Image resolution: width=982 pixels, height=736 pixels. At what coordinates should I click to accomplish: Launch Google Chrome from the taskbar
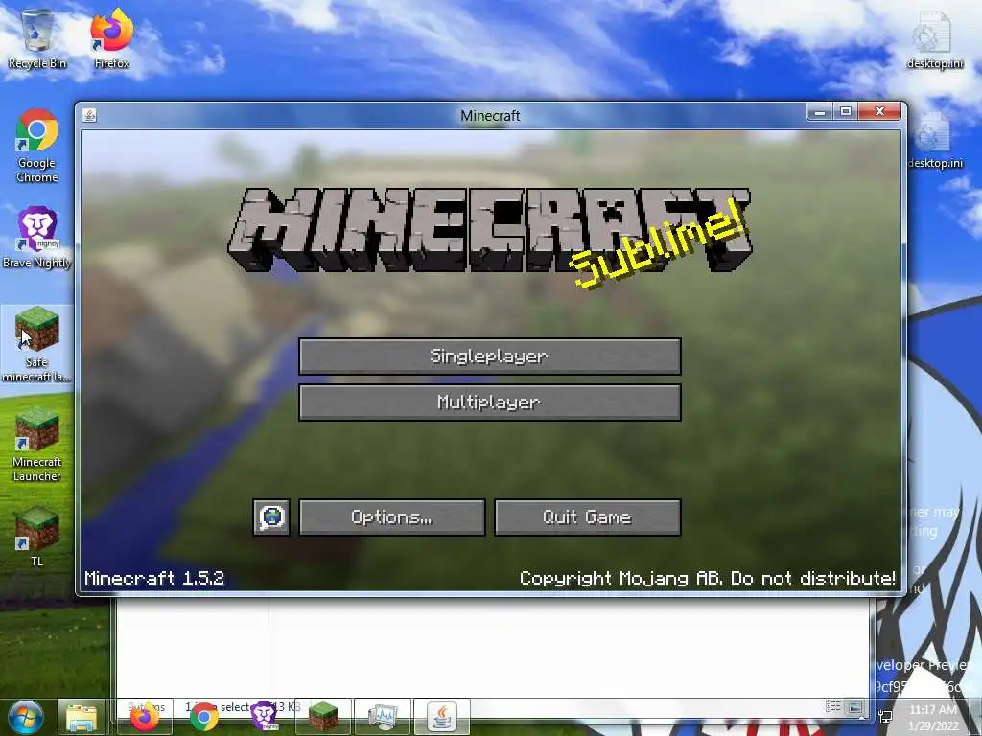(x=204, y=717)
